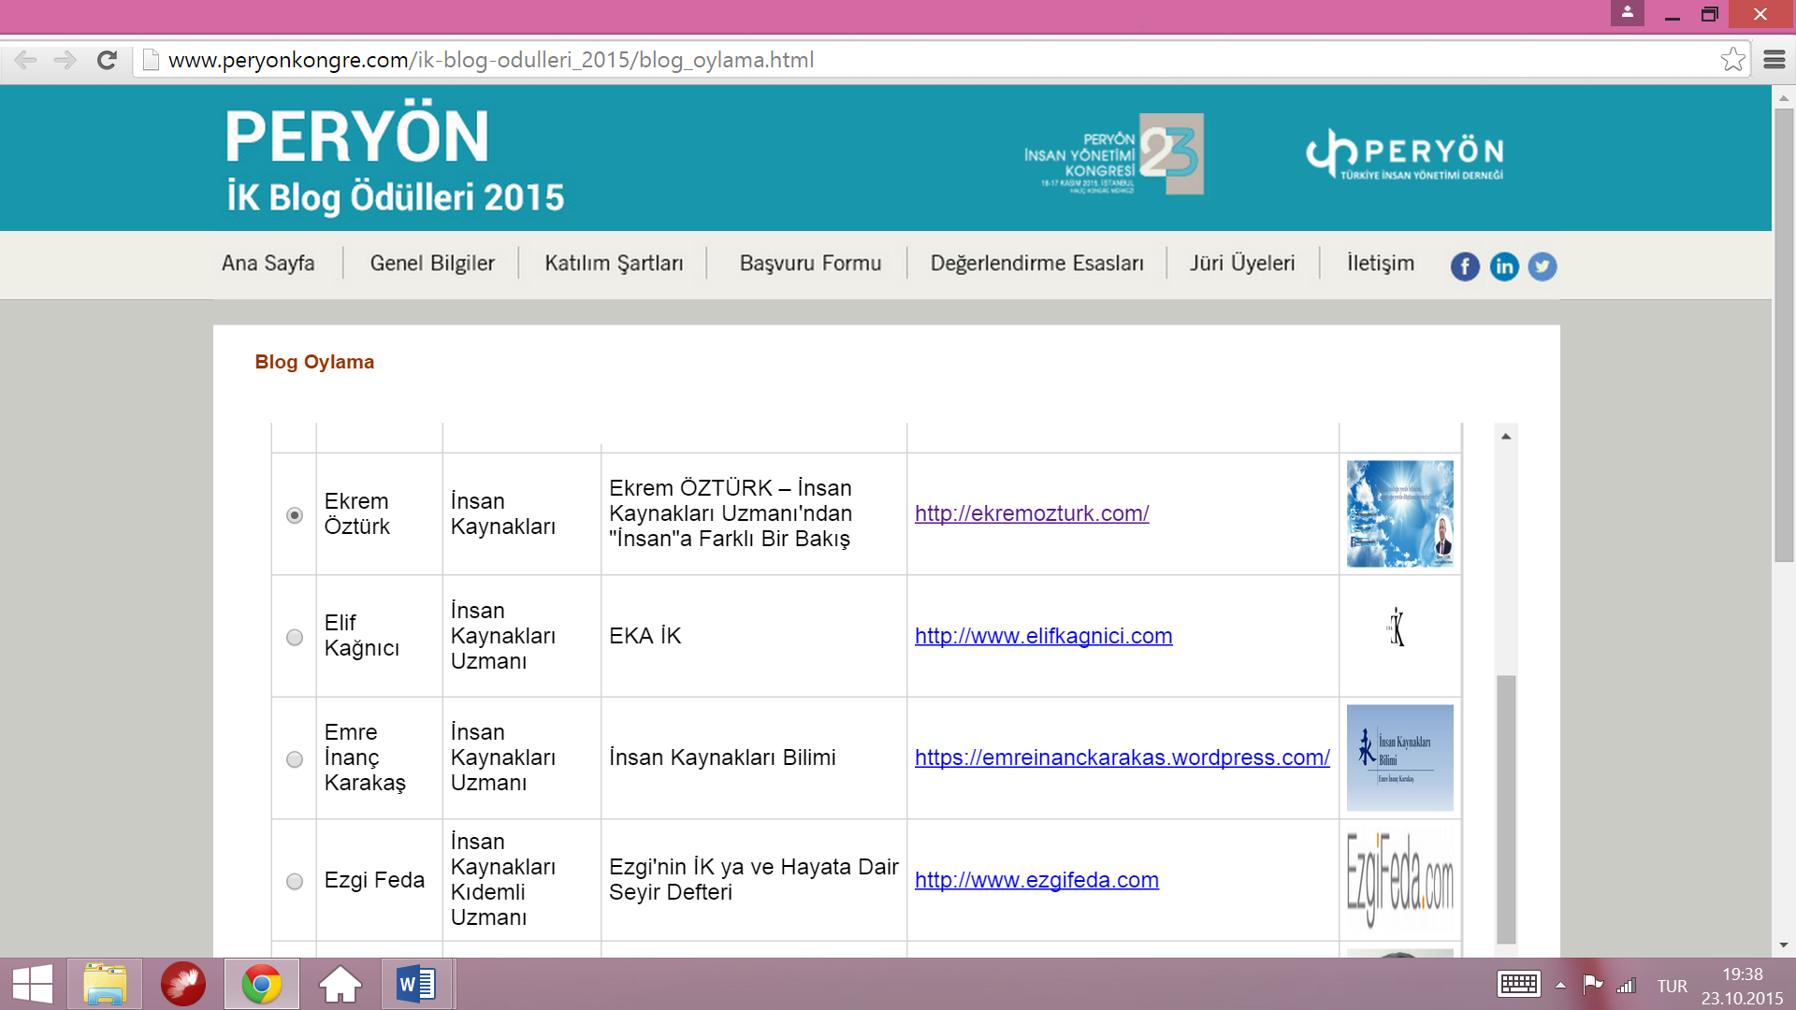Screen dimensions: 1796x1010
Task: Open the Facebook social icon
Action: pos(1465,267)
